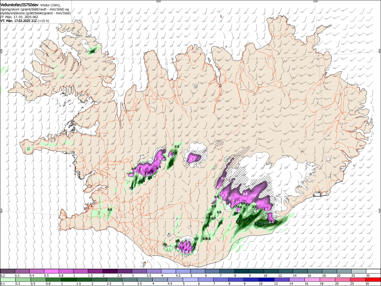Image resolution: width=381 pixels, height=286 pixels.
Task: Select the lower legend swatch labelled 0.3
Action: pos(23,279)
